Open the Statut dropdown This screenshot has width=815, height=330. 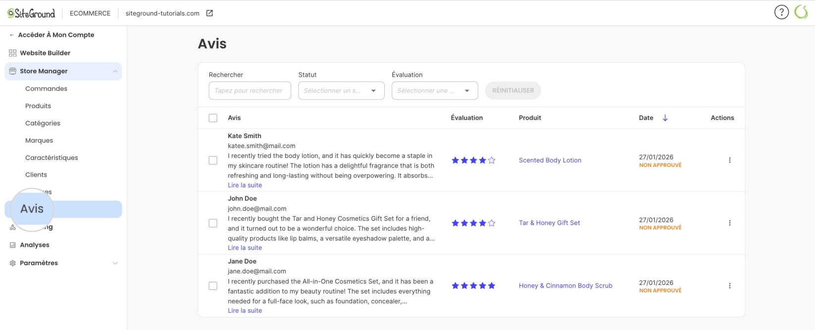click(x=341, y=91)
